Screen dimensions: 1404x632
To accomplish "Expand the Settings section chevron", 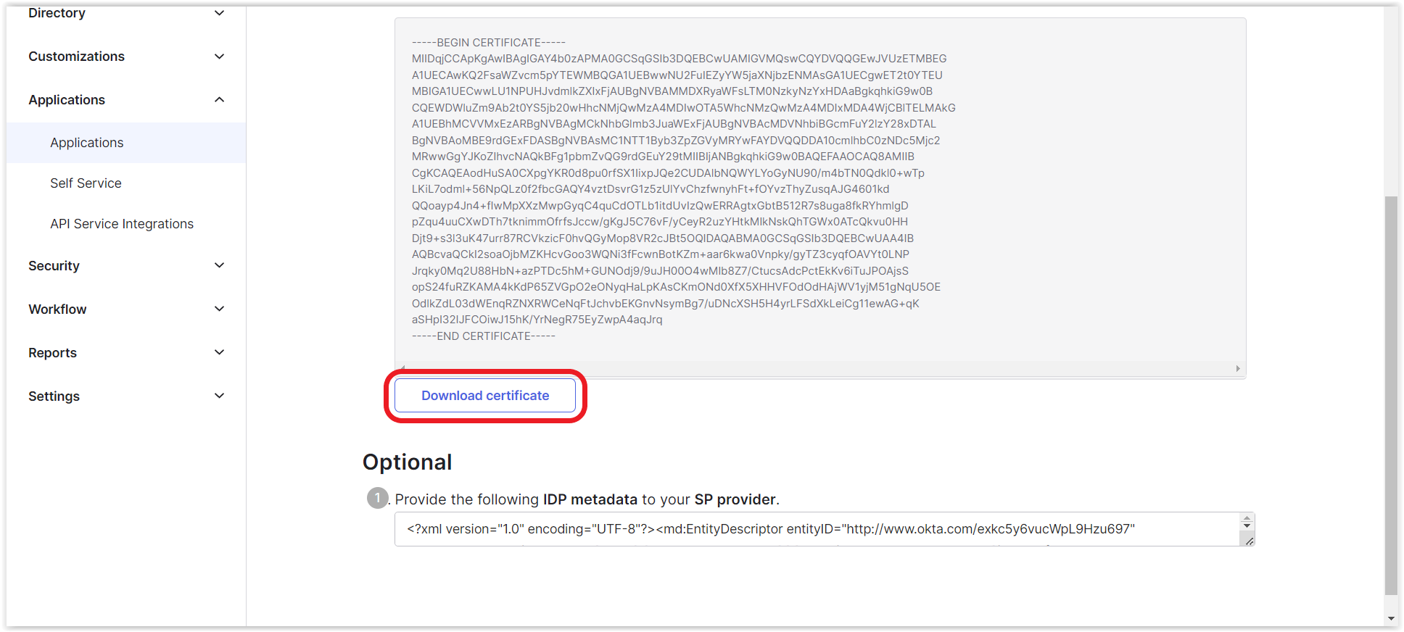I will 219,396.
